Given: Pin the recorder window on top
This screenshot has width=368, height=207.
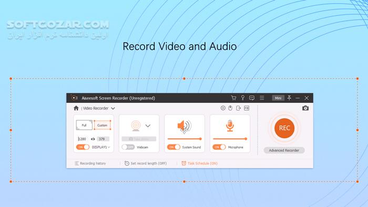Looking at the screenshot, I should (x=289, y=98).
